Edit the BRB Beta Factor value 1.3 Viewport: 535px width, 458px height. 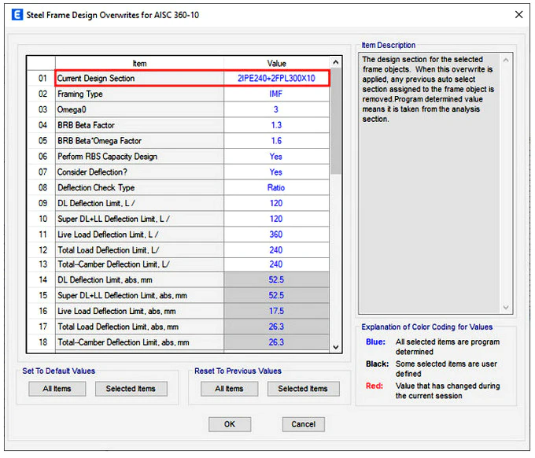276,125
